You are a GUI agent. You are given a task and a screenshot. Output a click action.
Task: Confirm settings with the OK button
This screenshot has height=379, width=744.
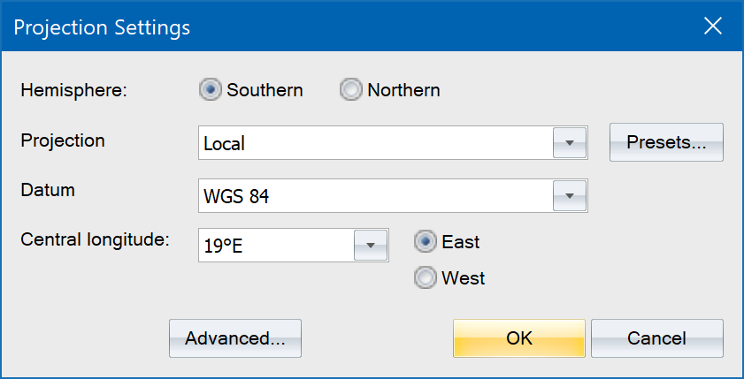click(519, 338)
